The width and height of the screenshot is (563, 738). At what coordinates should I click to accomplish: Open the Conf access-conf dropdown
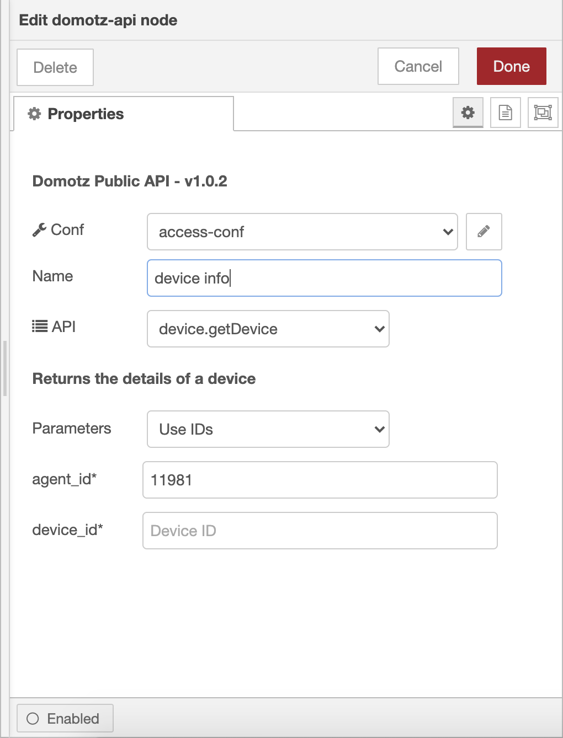(x=302, y=232)
